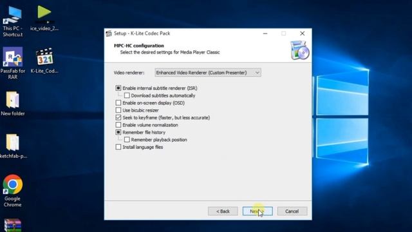Check Remember playback position
The image size is (412, 232).
point(127,139)
